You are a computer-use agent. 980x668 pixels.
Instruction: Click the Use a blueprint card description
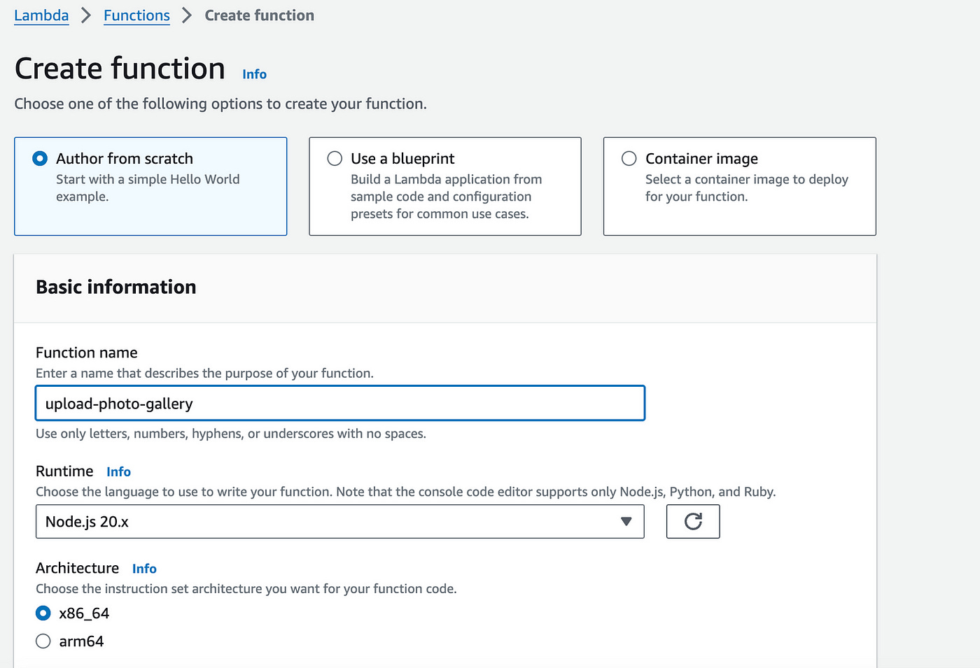pyautogui.click(x=446, y=197)
